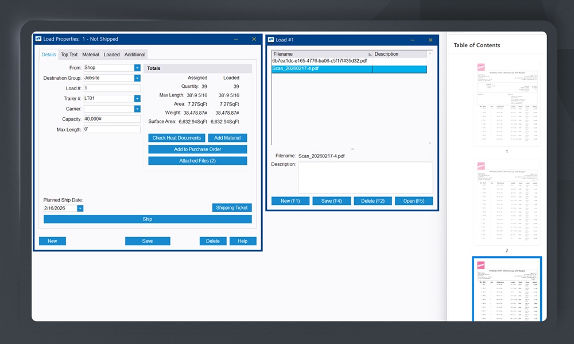Click the file list scroll-down arrow

tap(429, 143)
